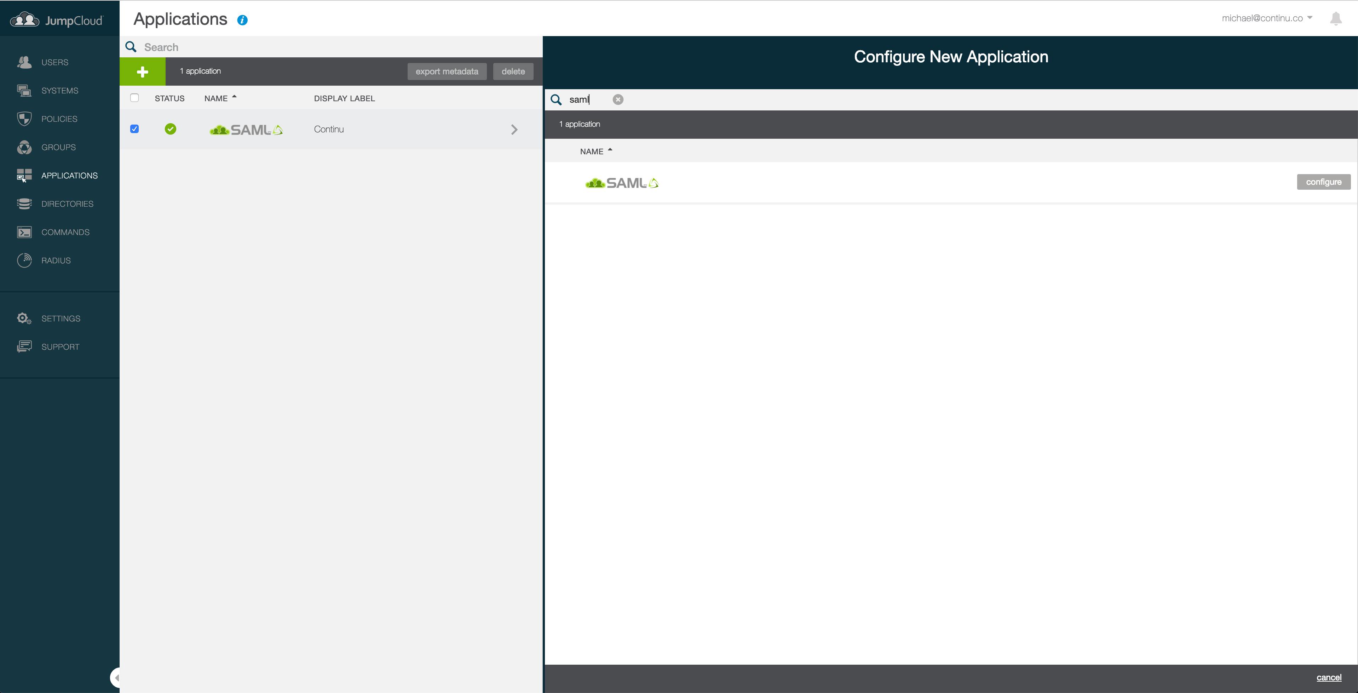Go to DIRECTORIES in the sidebar
Screen dimensions: 1358x693
(68, 204)
